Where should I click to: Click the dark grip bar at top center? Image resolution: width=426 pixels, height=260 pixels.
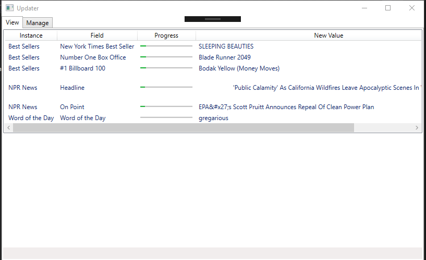(213, 19)
